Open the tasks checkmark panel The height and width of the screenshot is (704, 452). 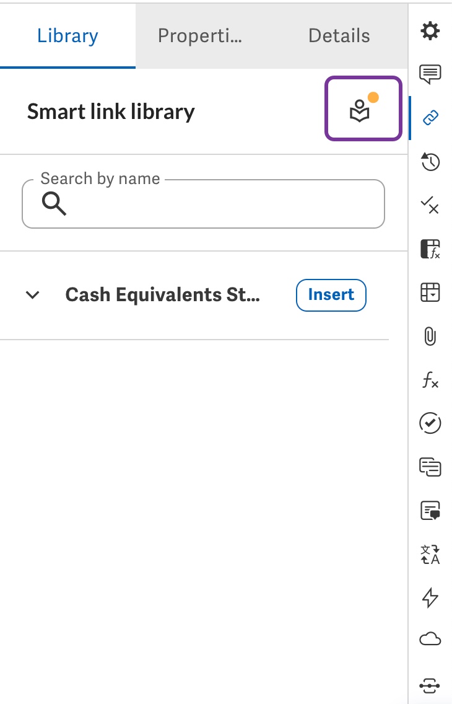pos(430,423)
